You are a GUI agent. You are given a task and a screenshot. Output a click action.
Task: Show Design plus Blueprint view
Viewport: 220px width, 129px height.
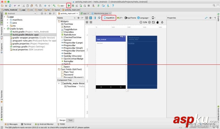(95, 18)
